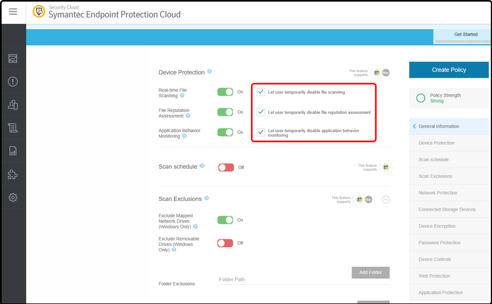Click the Symantec Endpoint Protection Cloud title

[115, 15]
